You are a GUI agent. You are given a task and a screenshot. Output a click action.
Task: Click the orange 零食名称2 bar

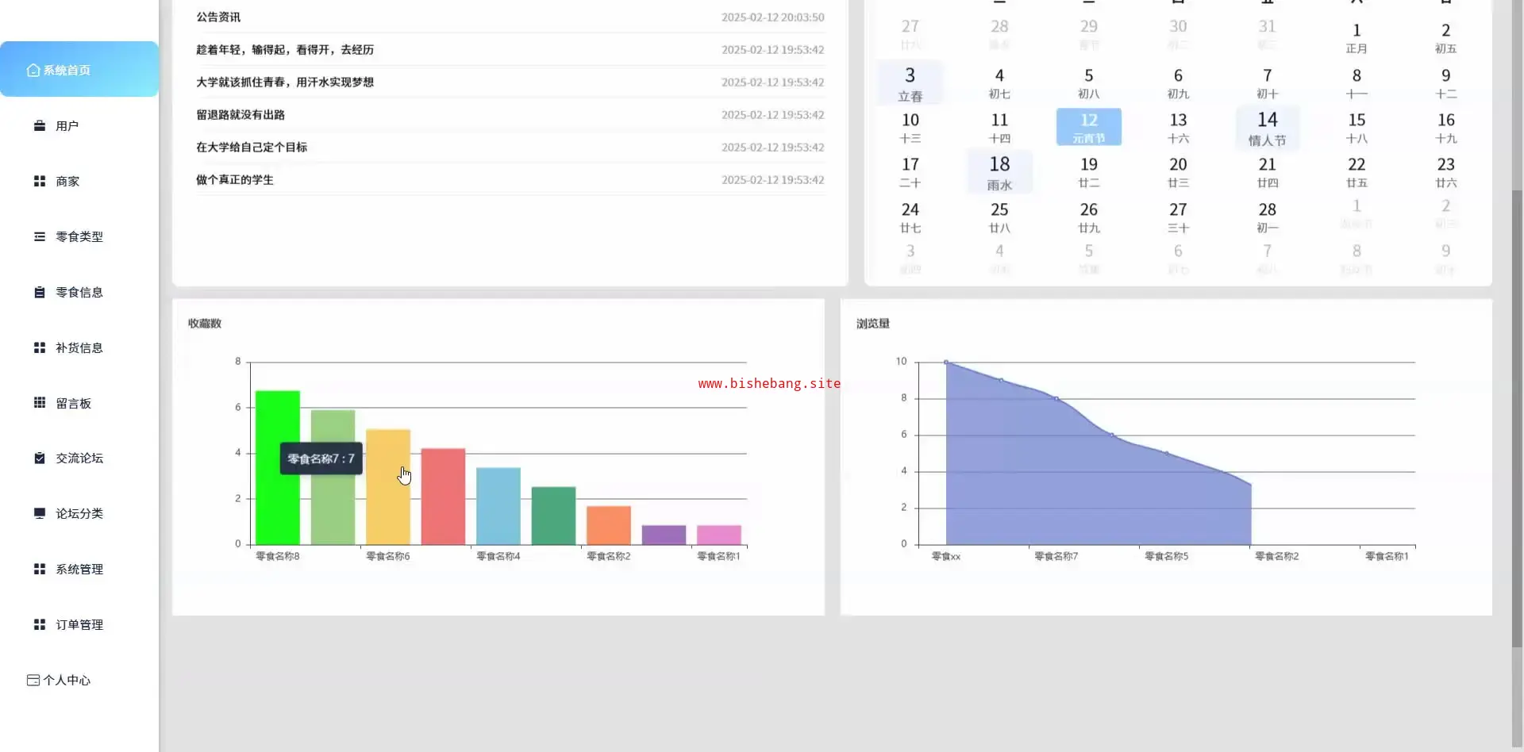(x=609, y=525)
